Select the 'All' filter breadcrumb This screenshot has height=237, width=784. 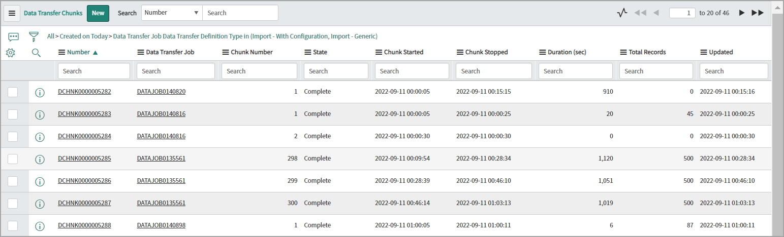coord(50,36)
